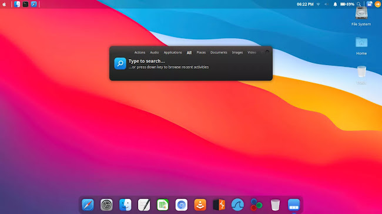Switch to the Audio search category
This screenshot has width=382, height=214.
click(154, 53)
